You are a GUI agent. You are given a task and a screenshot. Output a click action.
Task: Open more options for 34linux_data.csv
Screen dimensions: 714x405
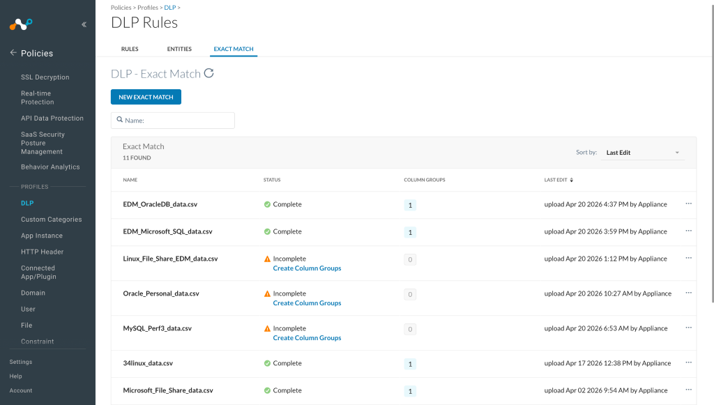(688, 362)
